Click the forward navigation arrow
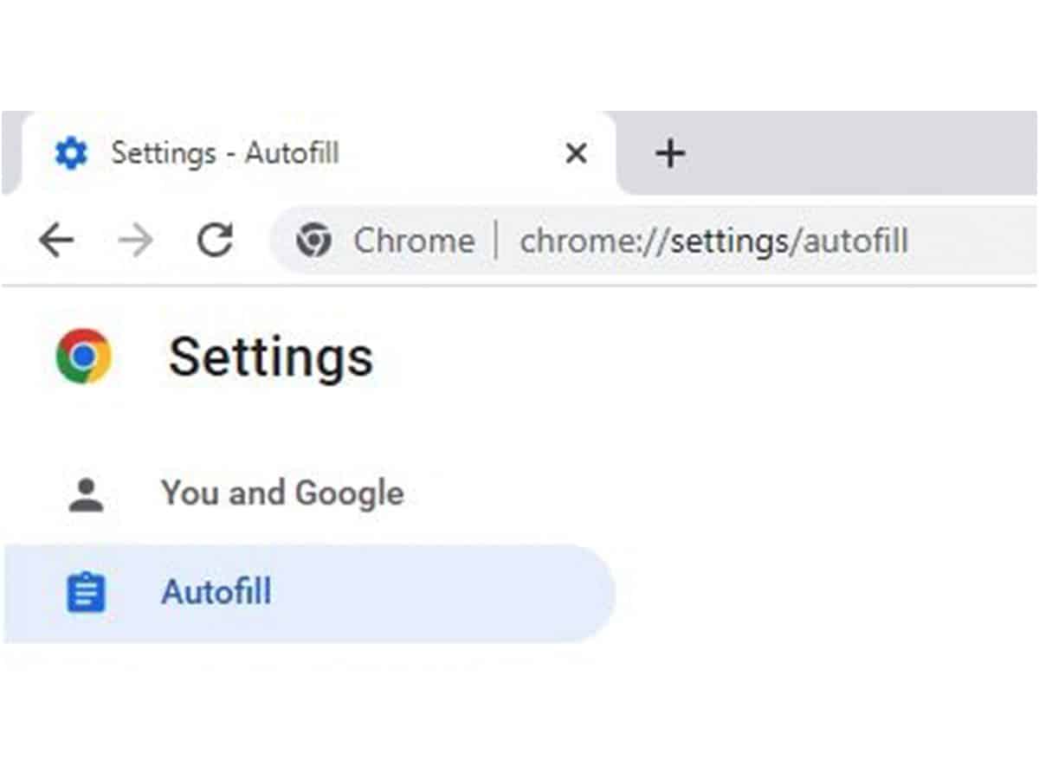Screen dimensions: 1039x779 [x=135, y=241]
